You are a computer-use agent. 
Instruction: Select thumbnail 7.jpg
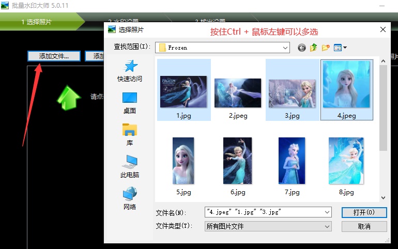pyautogui.click(x=292, y=161)
